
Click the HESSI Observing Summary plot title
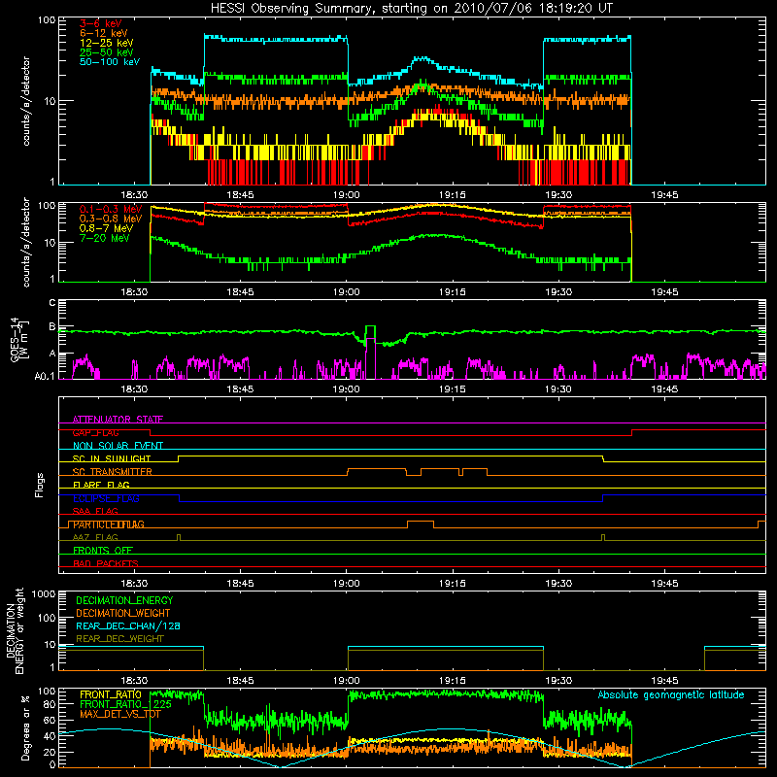coord(412,9)
